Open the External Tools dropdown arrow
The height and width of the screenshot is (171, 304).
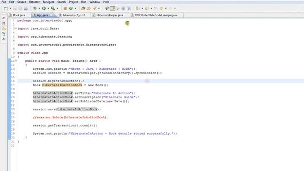pyautogui.click(x=57, y=9)
